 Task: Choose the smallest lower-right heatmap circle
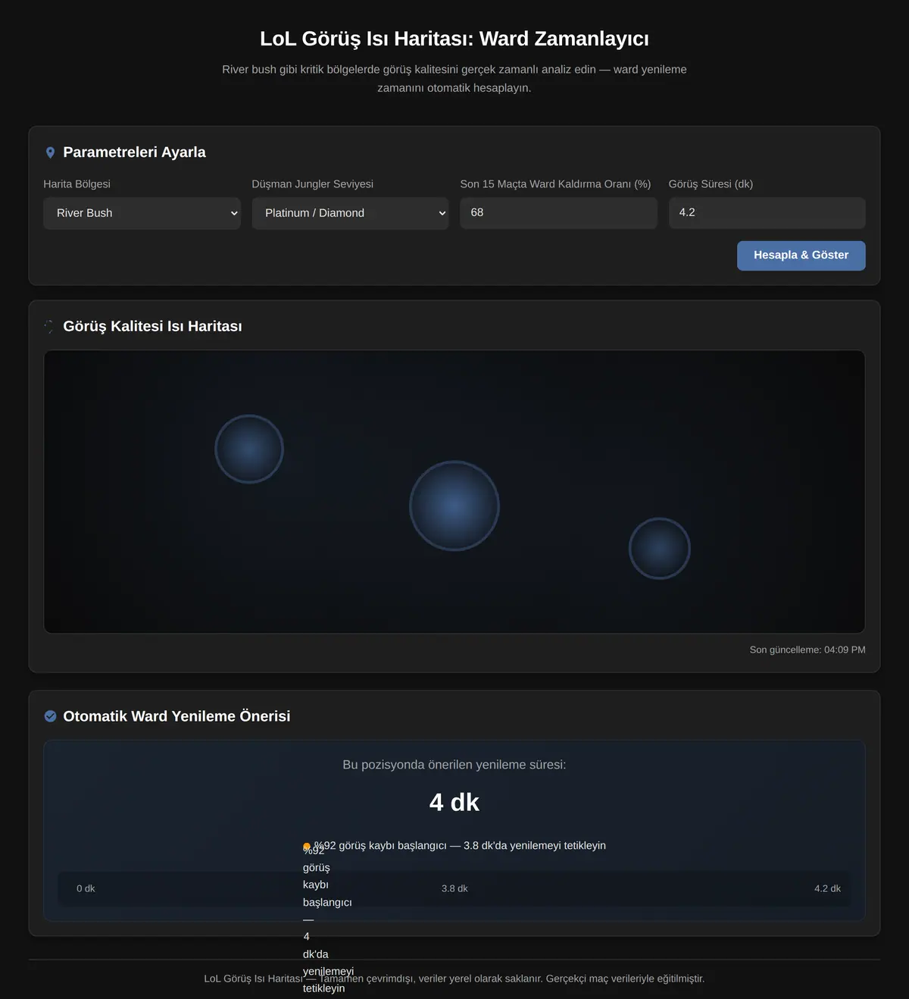[x=660, y=548]
